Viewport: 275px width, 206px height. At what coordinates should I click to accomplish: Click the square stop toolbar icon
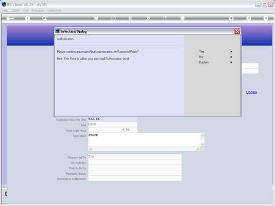[x=182, y=18]
